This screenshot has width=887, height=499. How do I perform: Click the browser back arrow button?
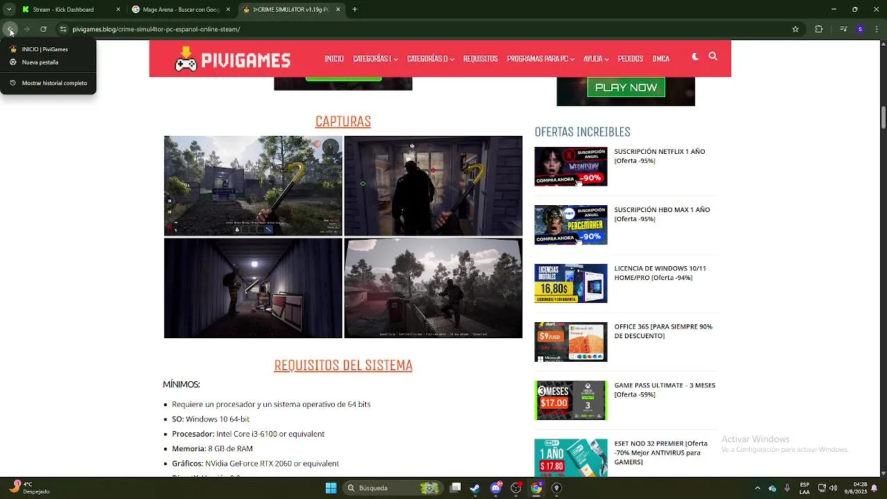coord(10,29)
